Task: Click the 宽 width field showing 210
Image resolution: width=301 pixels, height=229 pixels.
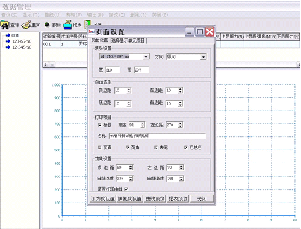Action: [x=113, y=70]
